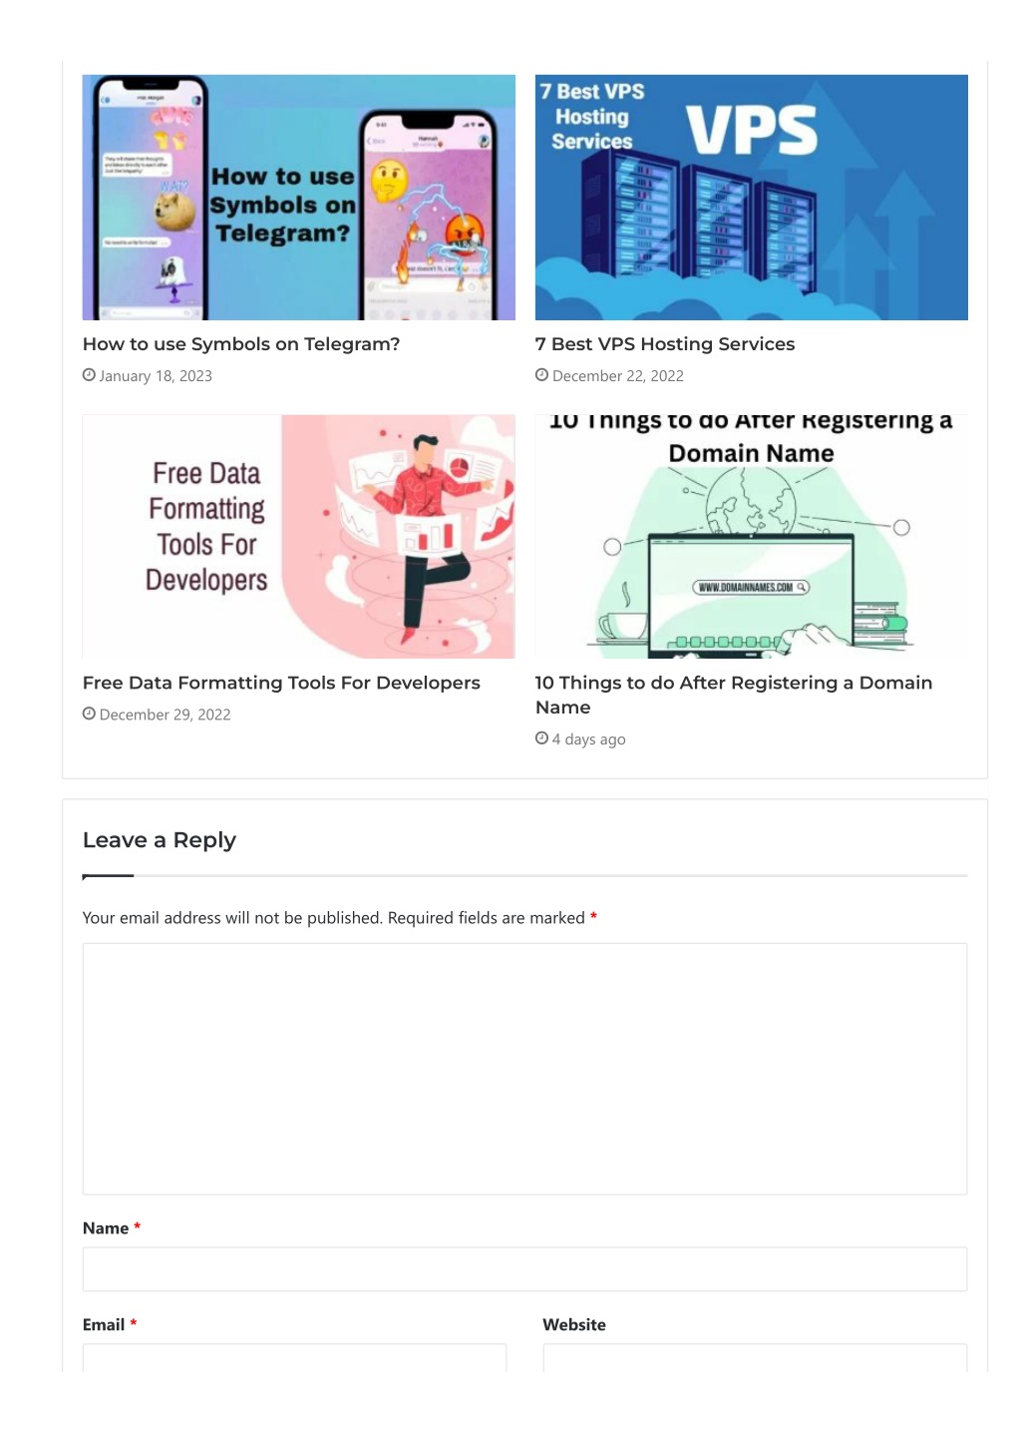Open '7 Best VPS Hosting Services' link
This screenshot has height=1446, width=1021.
[665, 344]
